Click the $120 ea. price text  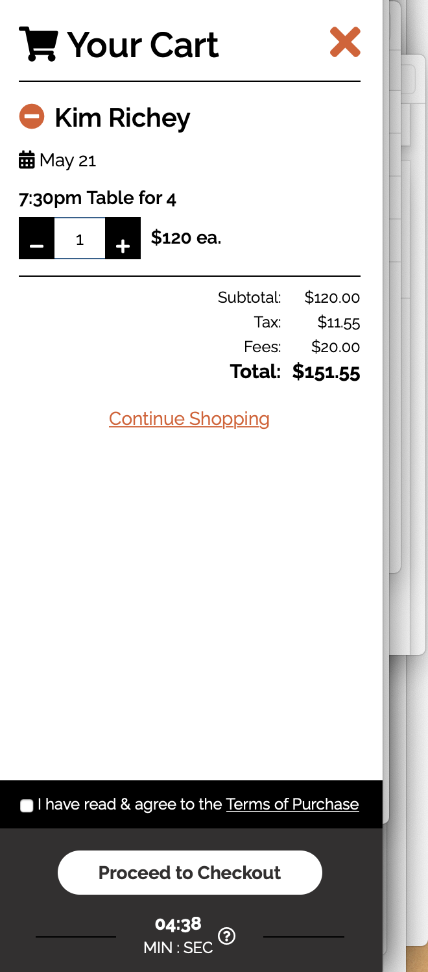186,238
